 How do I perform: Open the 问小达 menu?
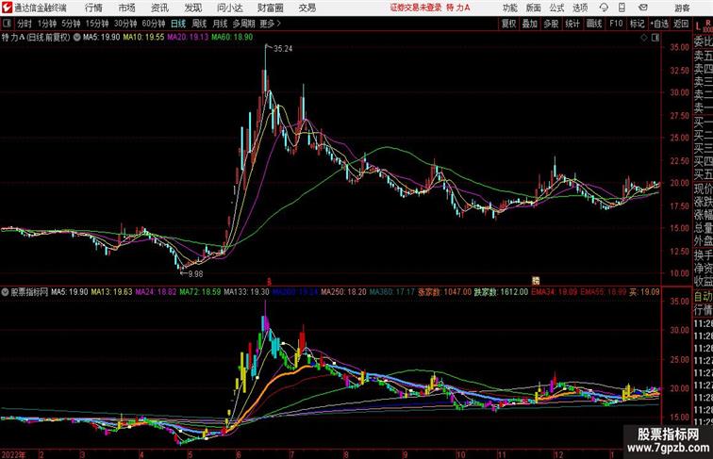[x=230, y=8]
